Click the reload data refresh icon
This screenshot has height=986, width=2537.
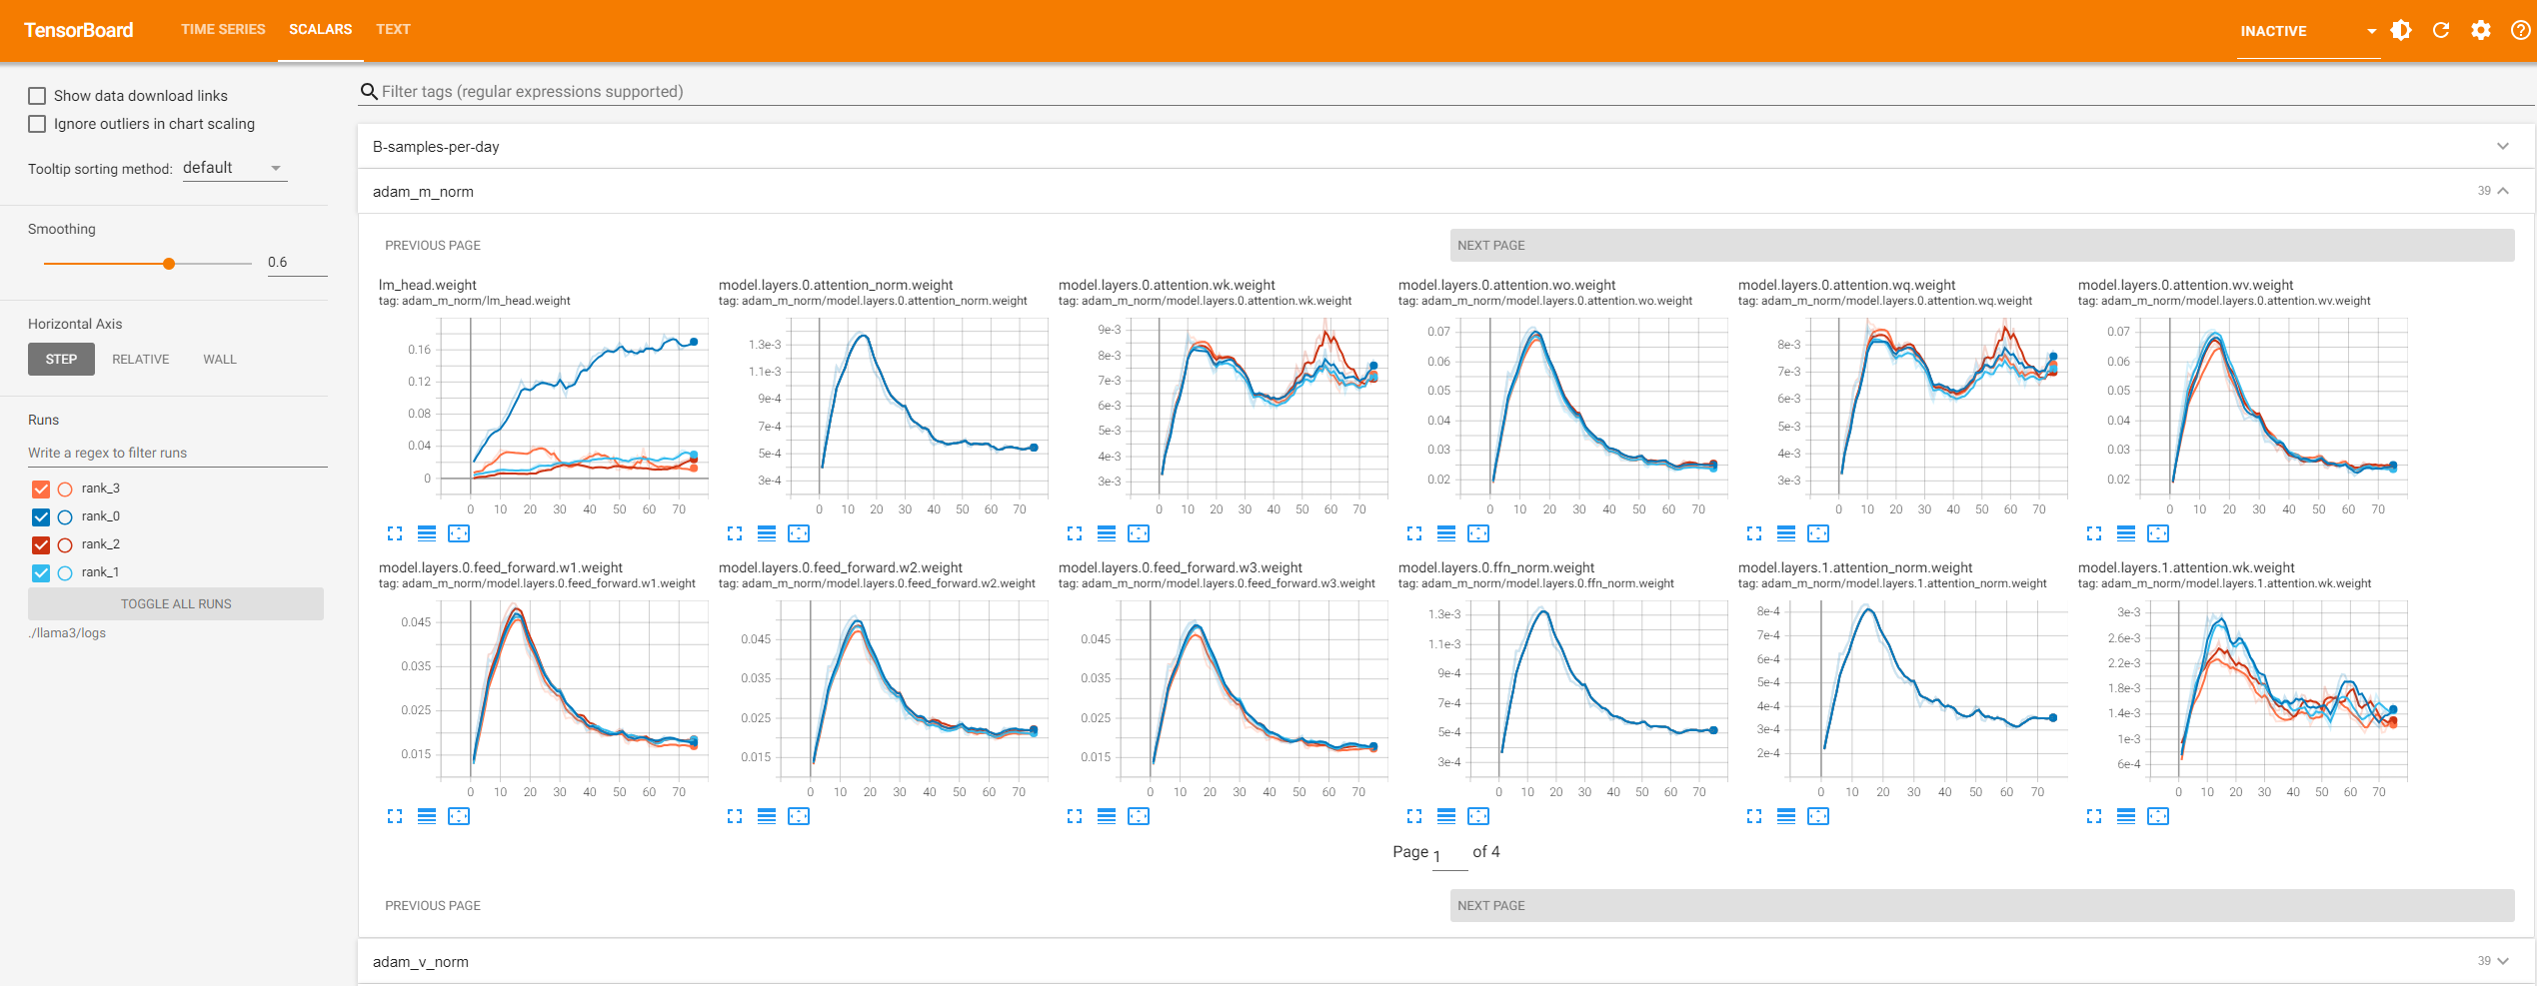point(2441,30)
